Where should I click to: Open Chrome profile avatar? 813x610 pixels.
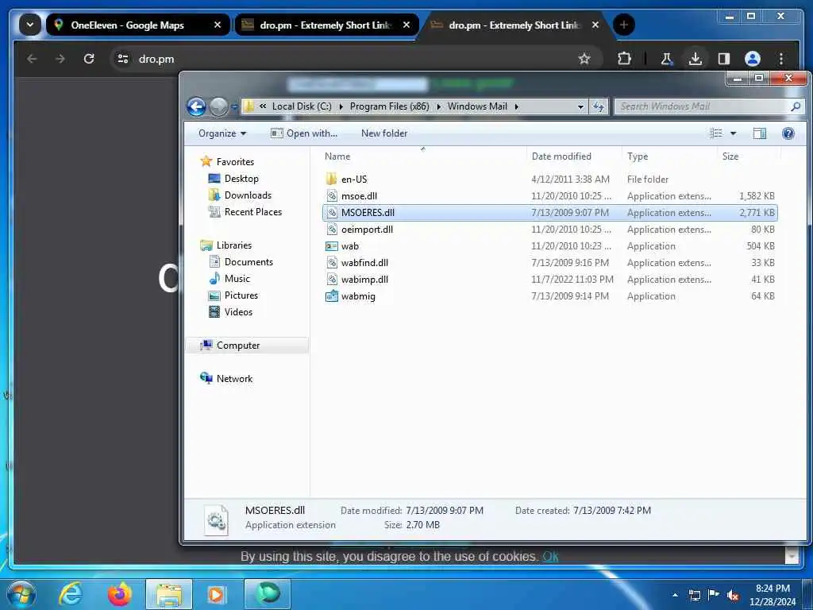[x=753, y=59]
